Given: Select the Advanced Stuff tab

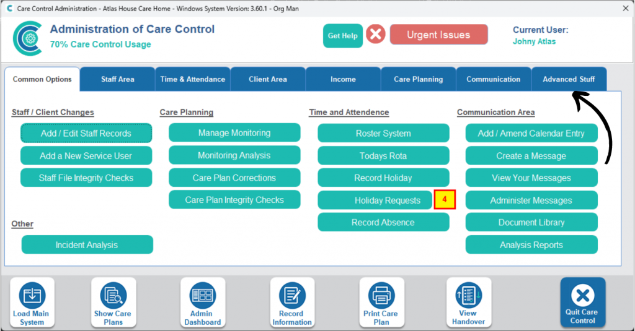Looking at the screenshot, I should click(x=569, y=79).
